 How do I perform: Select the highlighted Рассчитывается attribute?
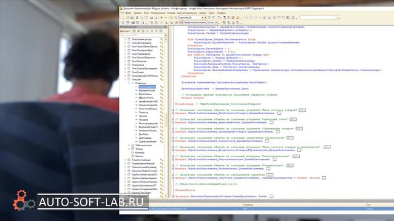(x=147, y=87)
